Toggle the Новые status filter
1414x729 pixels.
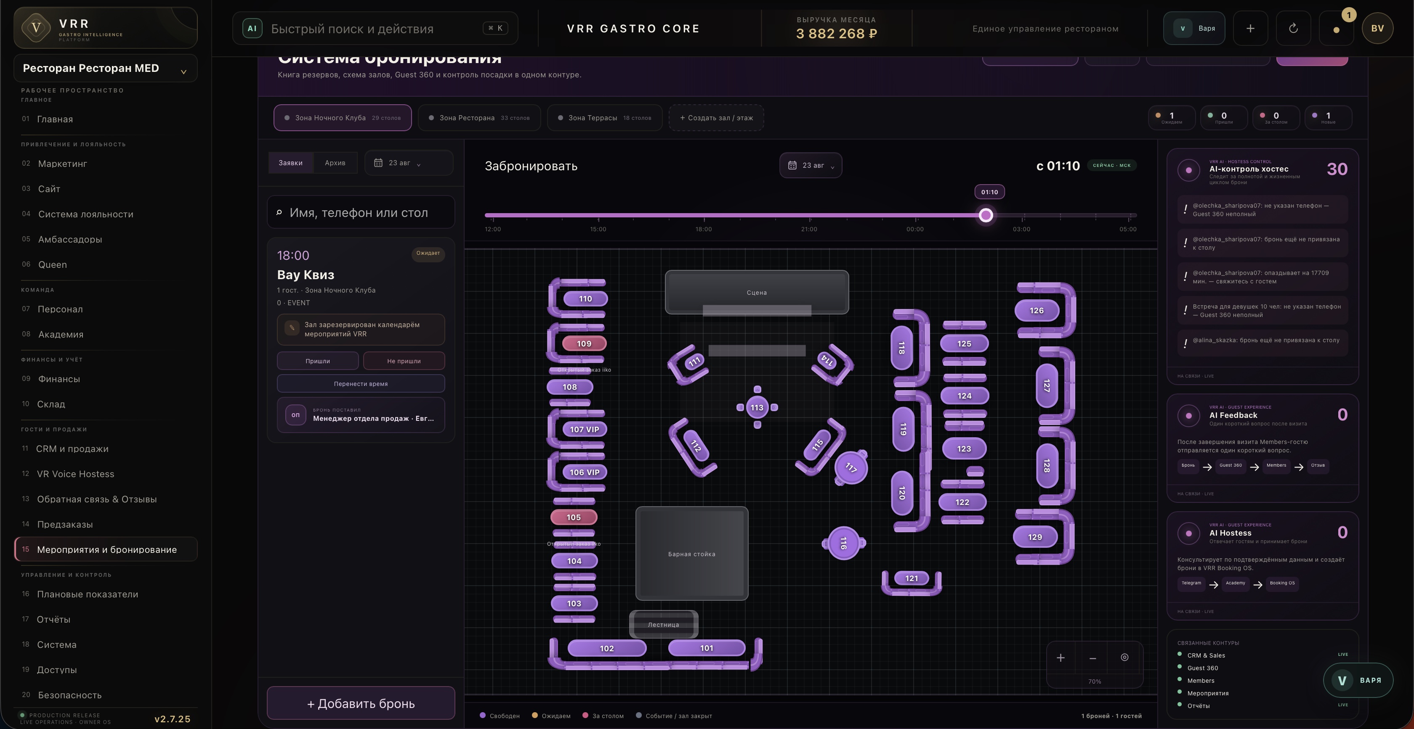coord(1328,118)
